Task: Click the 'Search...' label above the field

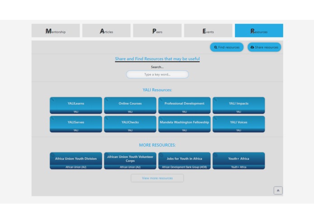Action: tap(157, 67)
